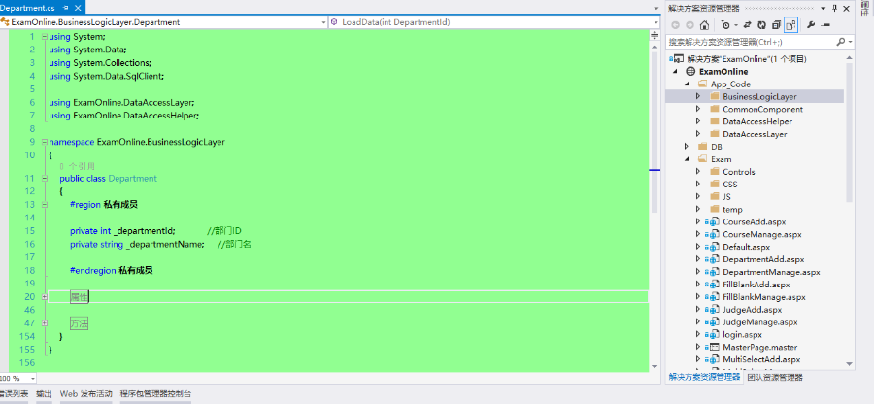This screenshot has height=404, width=874.
Task: Open the Web 发布活动 bottom tab
Action: tap(86, 393)
